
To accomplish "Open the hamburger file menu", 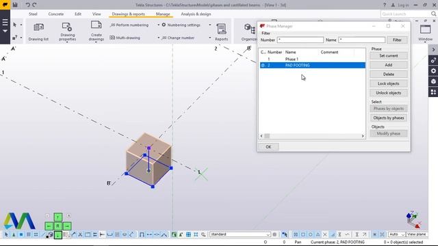I will click(x=5, y=23).
